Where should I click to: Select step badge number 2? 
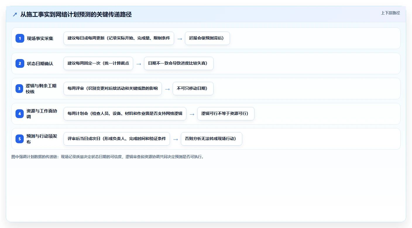(20, 63)
